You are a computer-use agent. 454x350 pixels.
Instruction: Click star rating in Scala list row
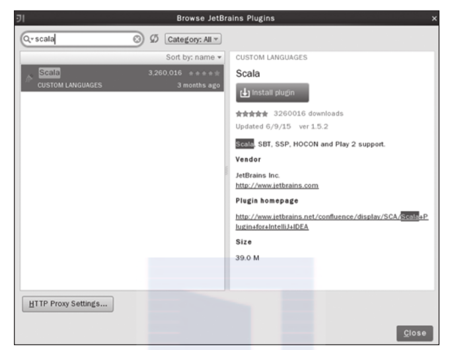point(204,73)
